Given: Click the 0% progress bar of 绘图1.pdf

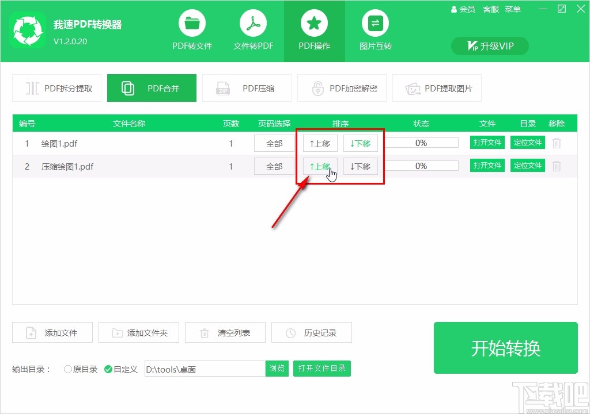Looking at the screenshot, I should (421, 143).
